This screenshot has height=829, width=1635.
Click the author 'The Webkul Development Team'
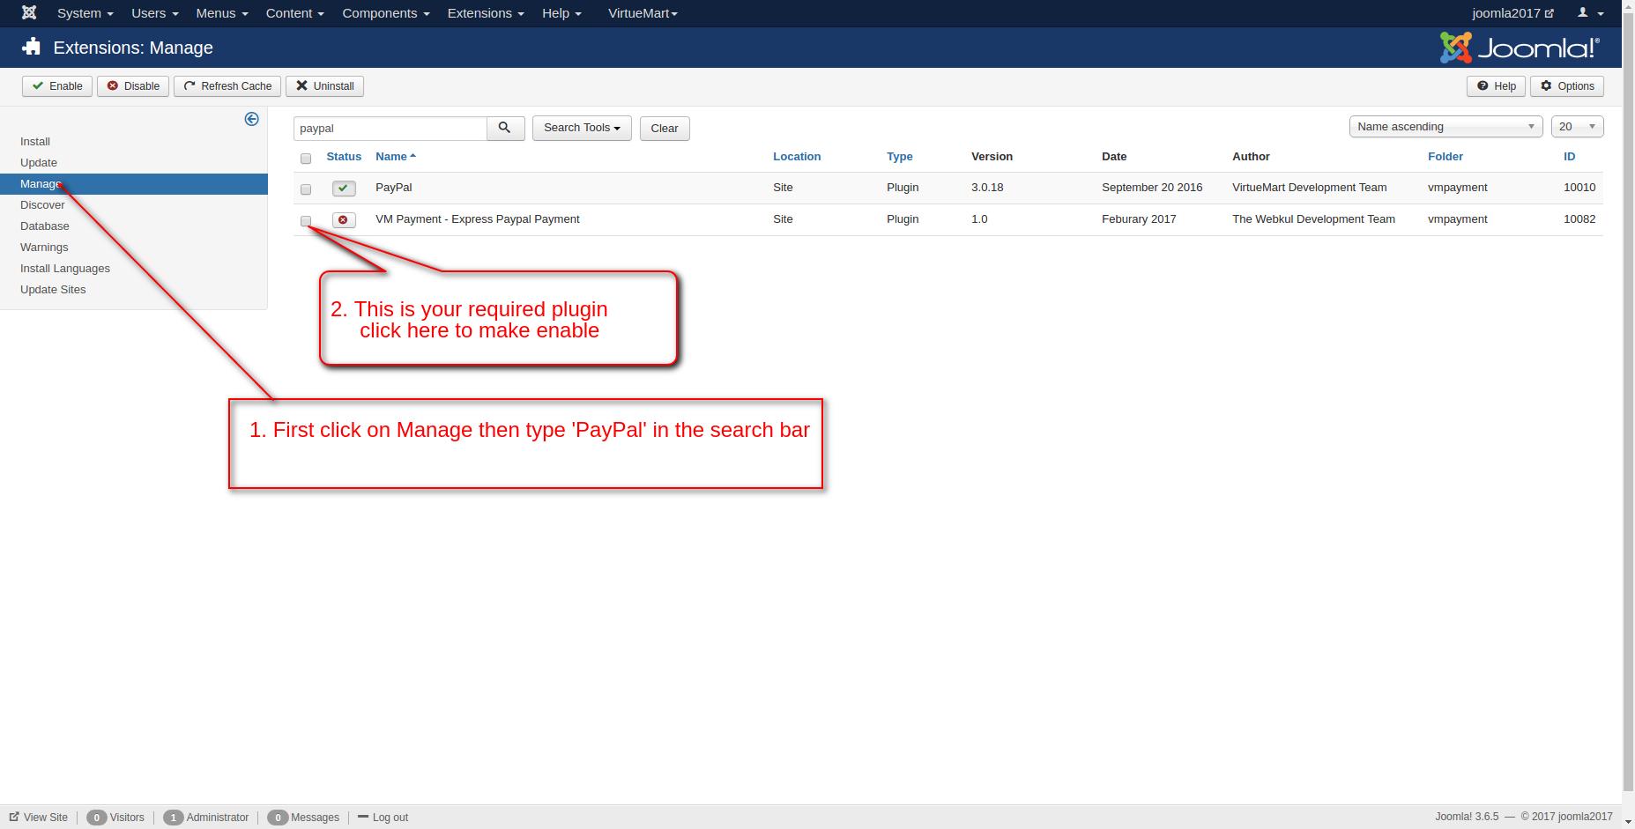pos(1313,219)
